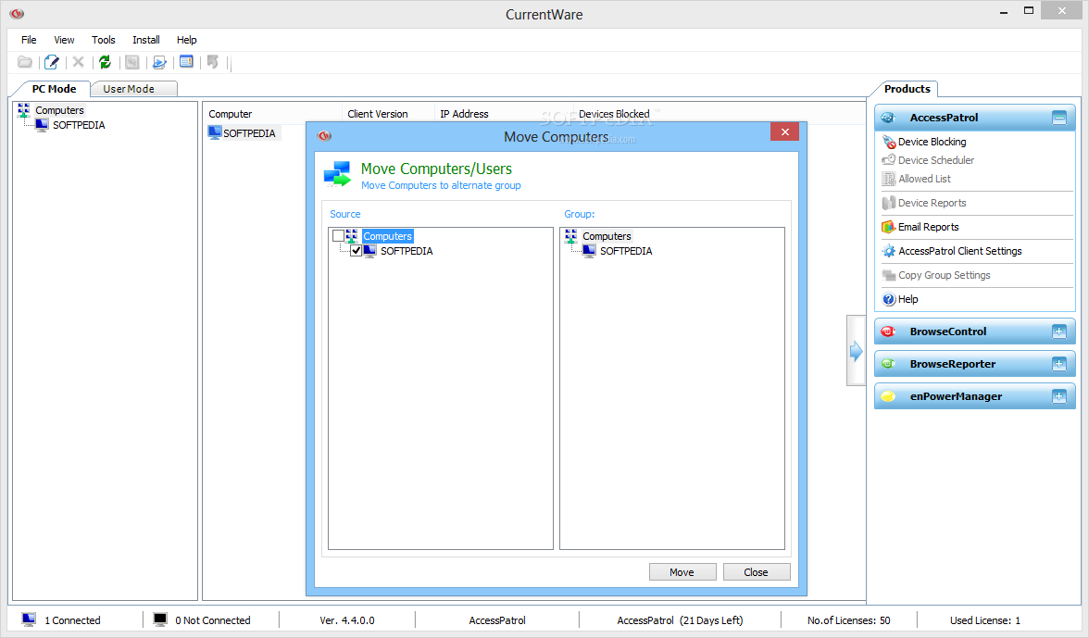
Task: Click the yellow enPowerManager logo icon
Action: point(888,396)
